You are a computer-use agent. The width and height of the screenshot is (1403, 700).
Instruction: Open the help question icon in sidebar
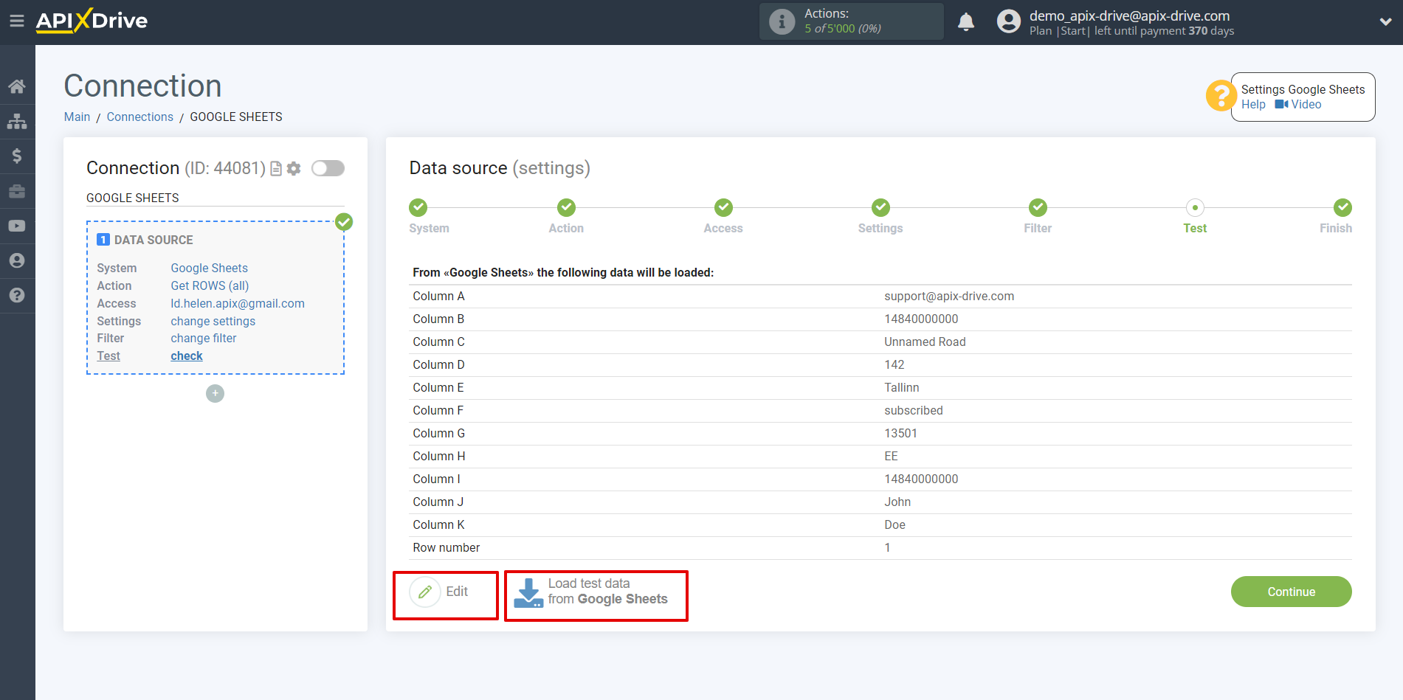[x=17, y=295]
